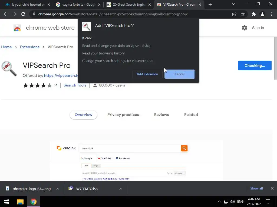Click the address bar URL
Image resolution: width=277 pixels, height=207 pixels.
tap(113, 14)
